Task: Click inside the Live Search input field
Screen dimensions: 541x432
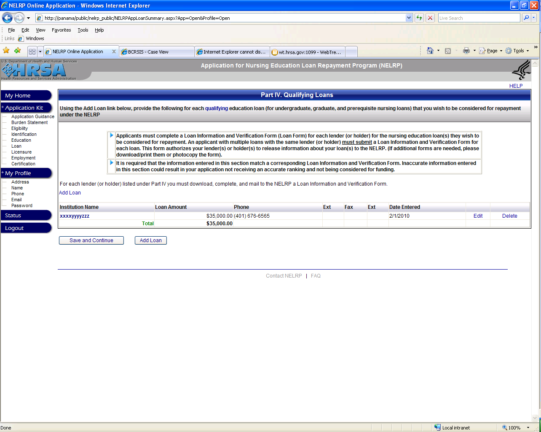Action: 479,18
